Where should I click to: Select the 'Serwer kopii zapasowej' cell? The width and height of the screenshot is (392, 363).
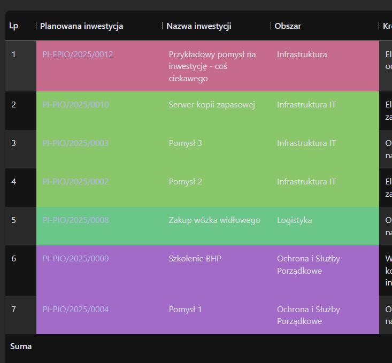coord(217,111)
